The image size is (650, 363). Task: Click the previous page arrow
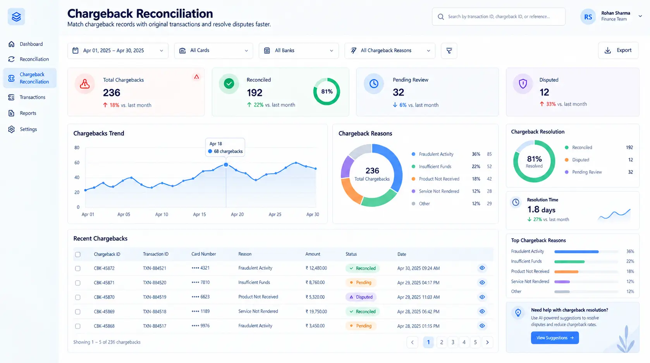[x=412, y=342]
